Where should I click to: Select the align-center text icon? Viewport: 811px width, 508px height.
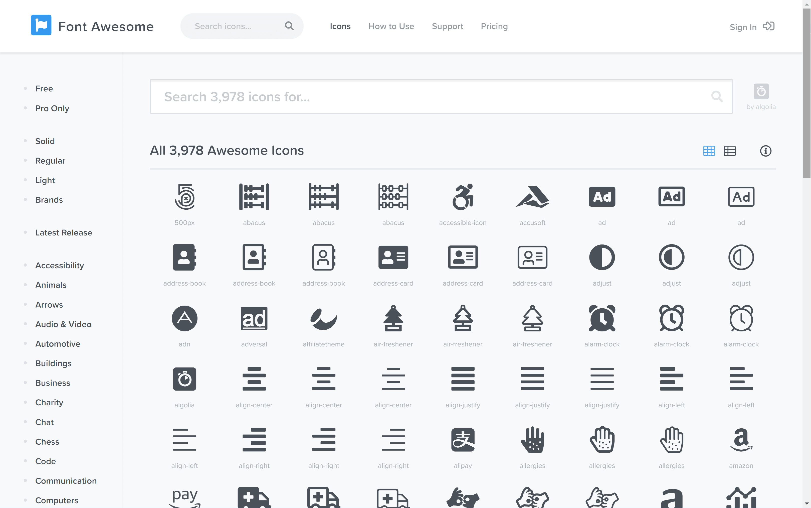coord(254,379)
